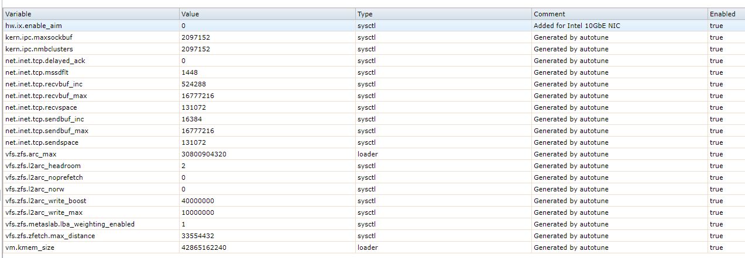745x258 pixels.
Task: Click the value 2 for l2arc_headroom
Action: tap(183, 166)
